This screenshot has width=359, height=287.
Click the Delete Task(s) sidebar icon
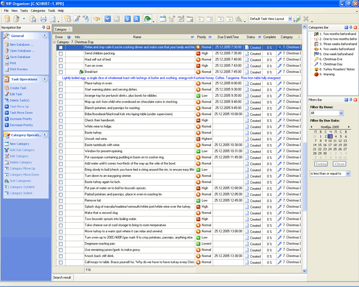pos(6,100)
